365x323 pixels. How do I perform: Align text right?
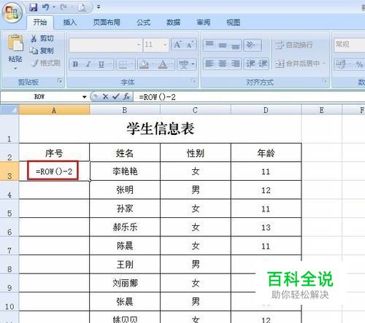pyautogui.click(x=235, y=64)
